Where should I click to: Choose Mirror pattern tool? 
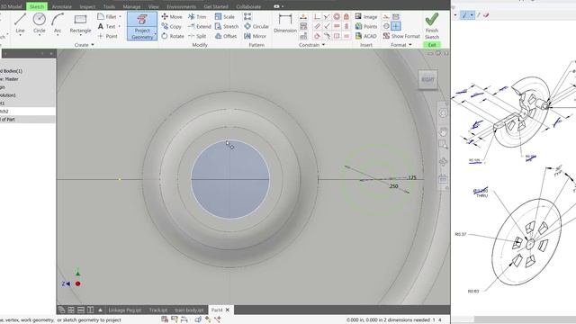255,36
